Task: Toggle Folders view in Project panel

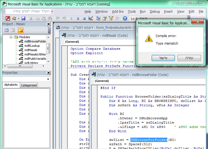Action: (21, 30)
